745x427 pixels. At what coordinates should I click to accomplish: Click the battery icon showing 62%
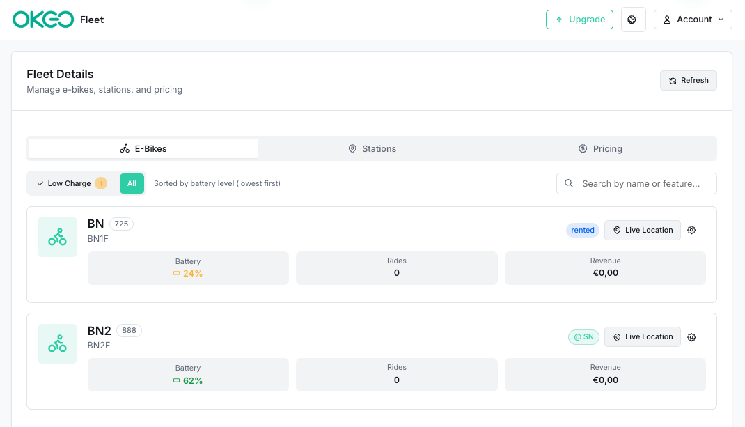[x=177, y=380]
